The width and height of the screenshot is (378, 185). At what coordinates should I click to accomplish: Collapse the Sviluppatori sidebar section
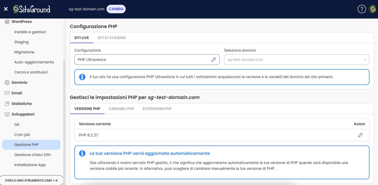23,114
